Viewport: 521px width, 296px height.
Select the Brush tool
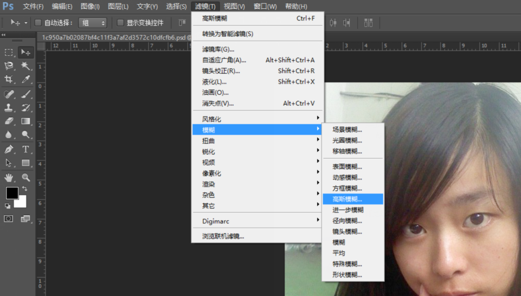coord(25,94)
